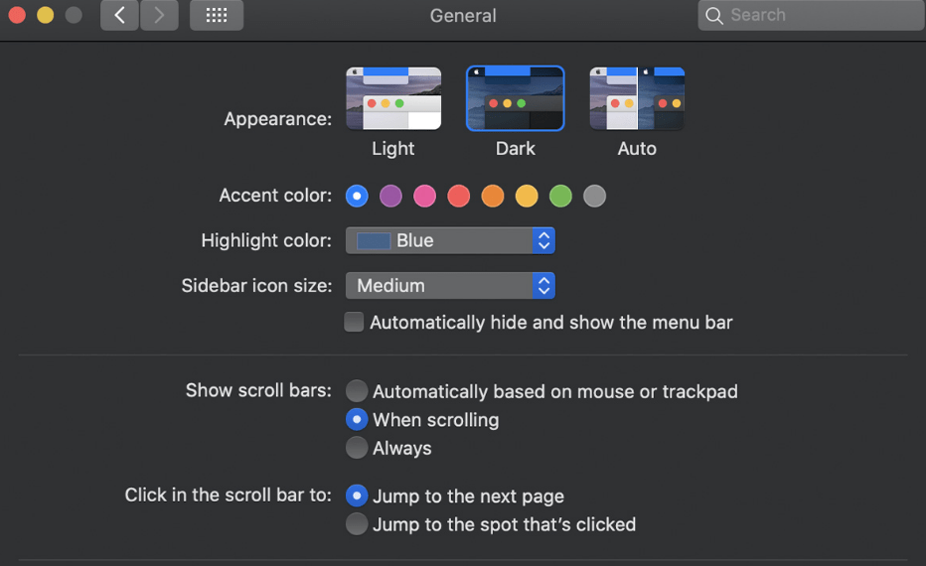Choose the orange accent color
The width and height of the screenshot is (926, 566).
point(493,196)
